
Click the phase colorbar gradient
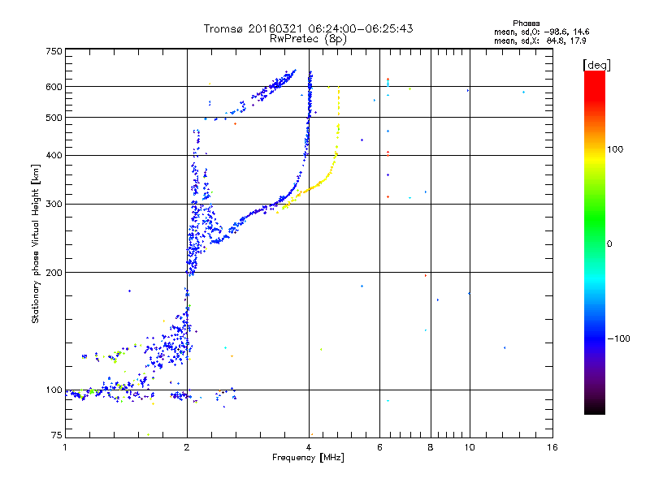pyautogui.click(x=595, y=242)
